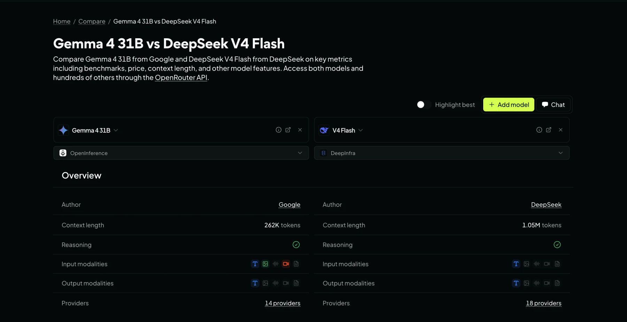Click V4 Flash input text modality icon
This screenshot has width=627, height=322.
click(x=516, y=264)
